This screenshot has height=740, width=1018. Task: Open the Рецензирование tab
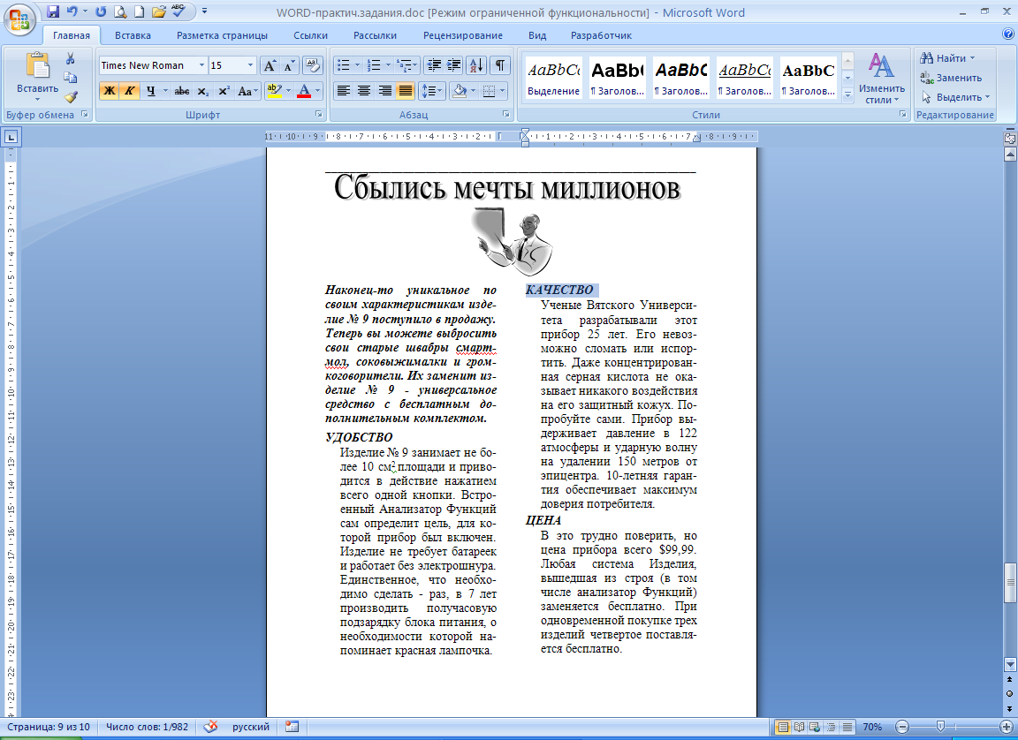click(x=463, y=35)
